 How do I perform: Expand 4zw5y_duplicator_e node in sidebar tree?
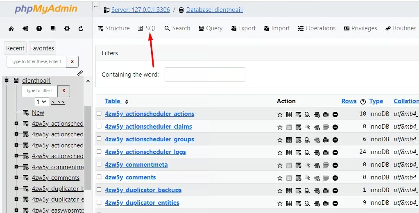pyautogui.click(x=16, y=199)
